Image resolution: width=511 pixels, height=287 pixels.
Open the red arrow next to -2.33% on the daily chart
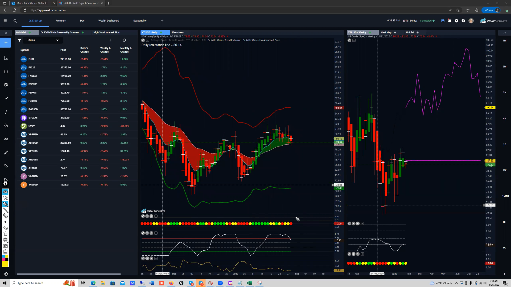pos(228,36)
